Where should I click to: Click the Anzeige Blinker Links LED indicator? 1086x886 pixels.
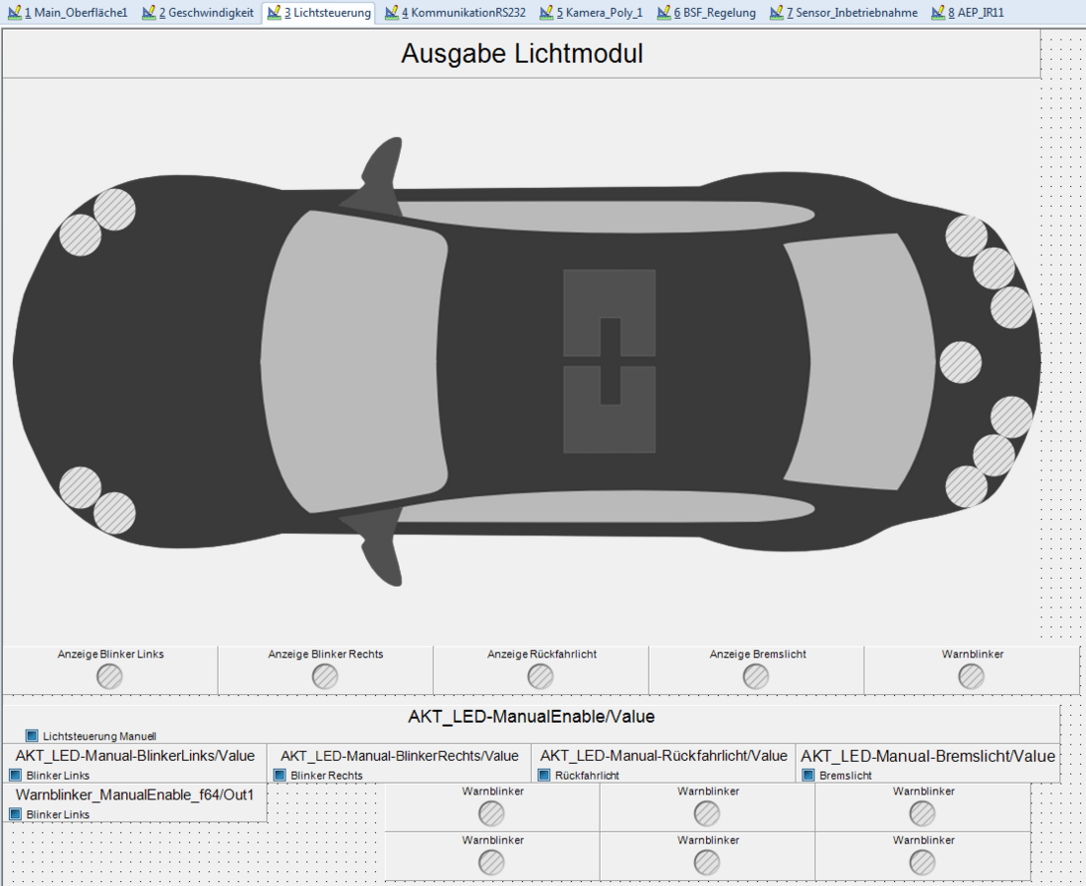pos(109,676)
